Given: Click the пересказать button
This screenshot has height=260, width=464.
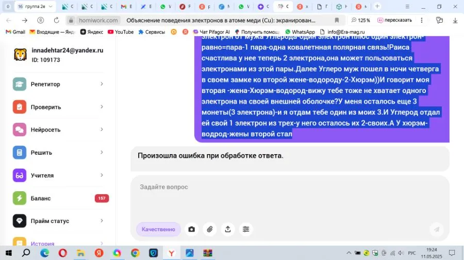Looking at the screenshot, I should click(x=395, y=20).
